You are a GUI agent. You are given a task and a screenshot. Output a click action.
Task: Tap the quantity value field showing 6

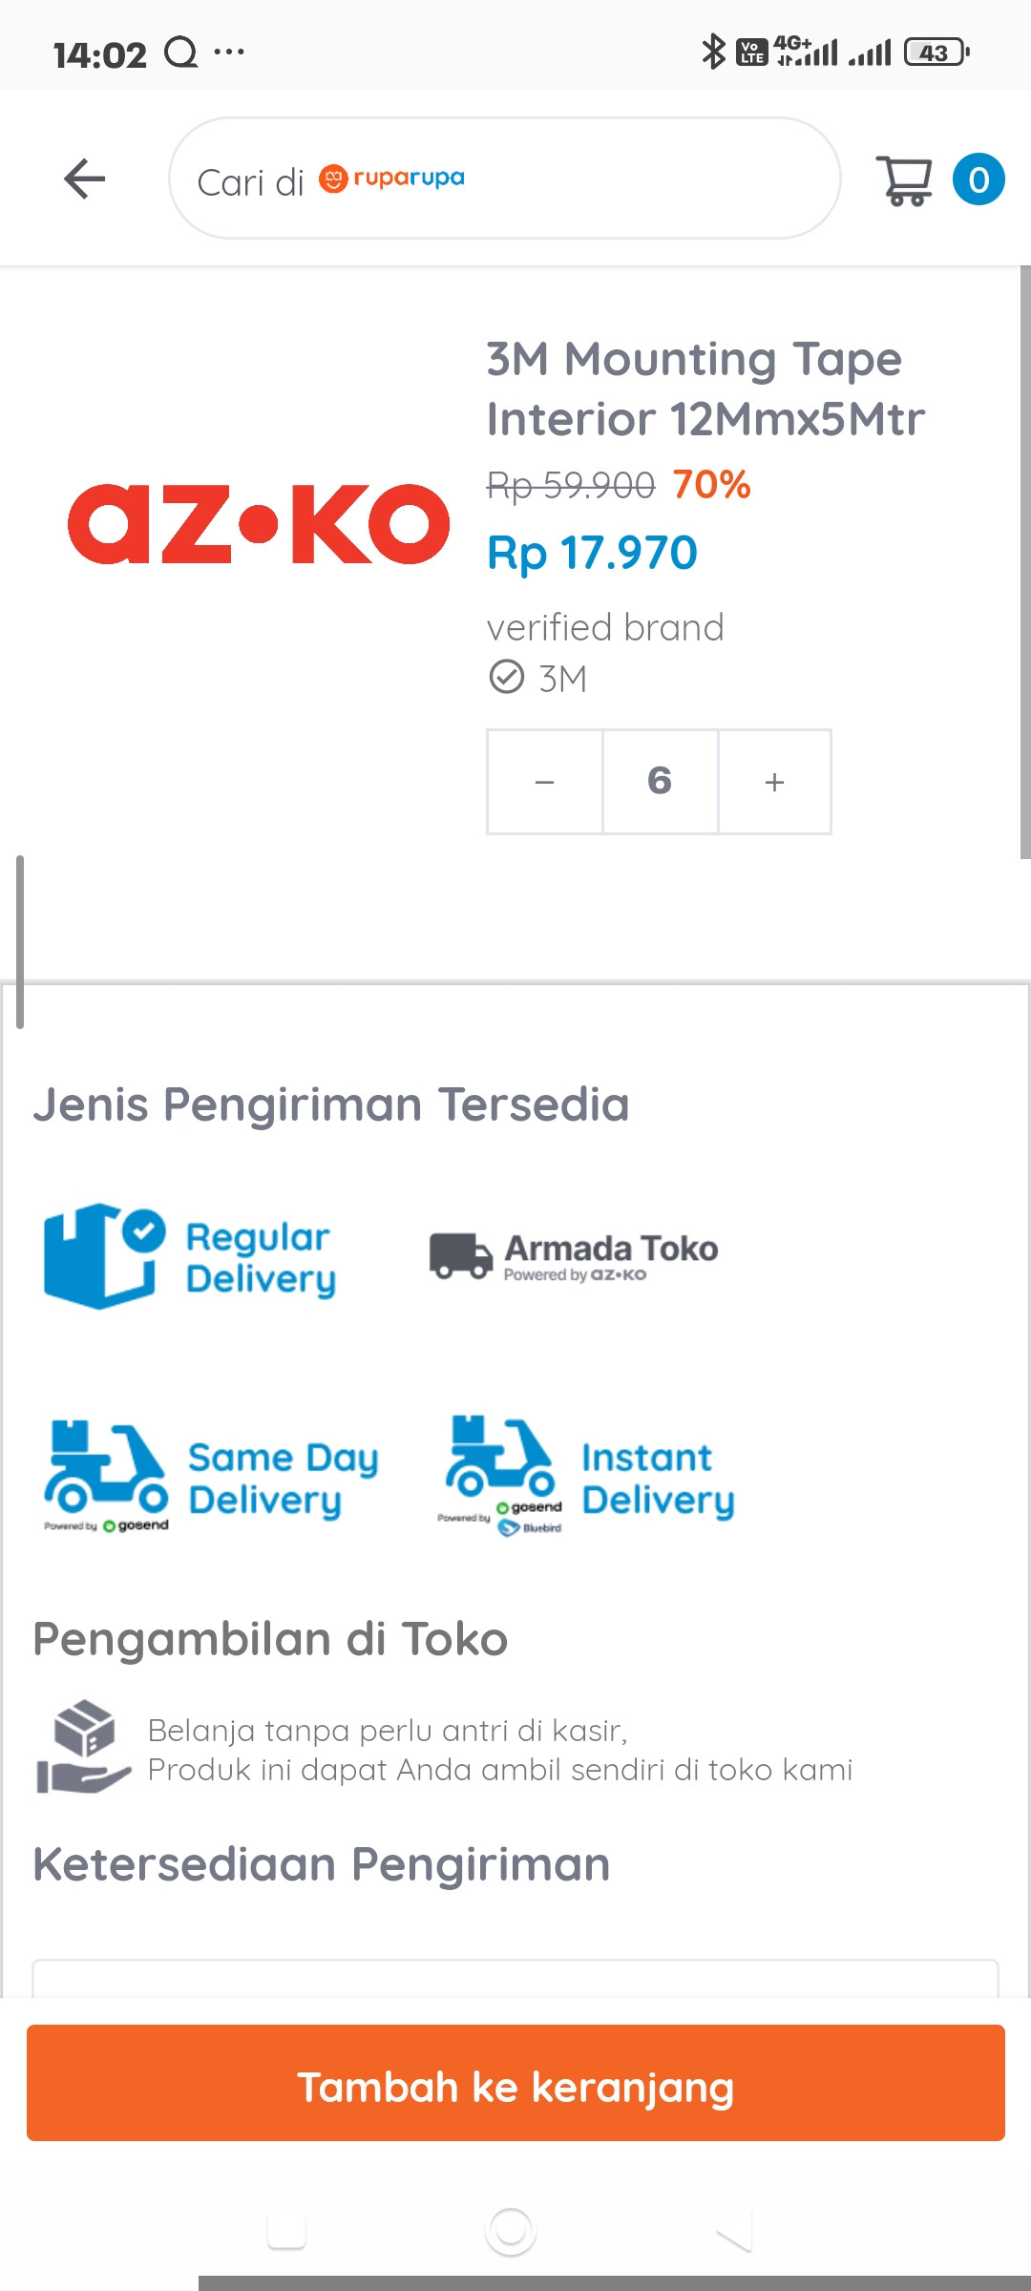(x=660, y=782)
